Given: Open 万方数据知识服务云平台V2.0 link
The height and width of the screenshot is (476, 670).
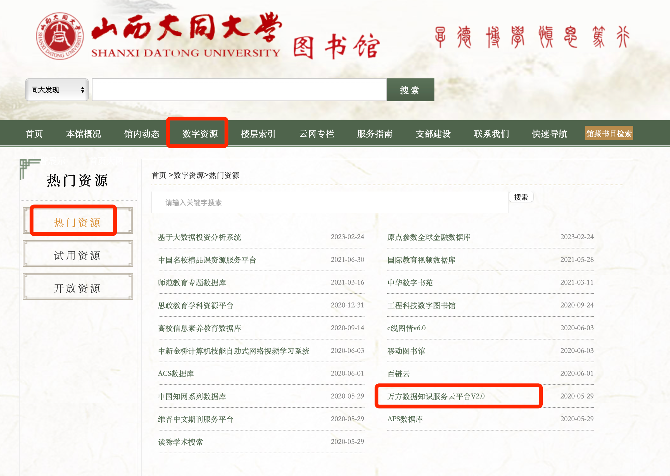Looking at the screenshot, I should (x=436, y=396).
